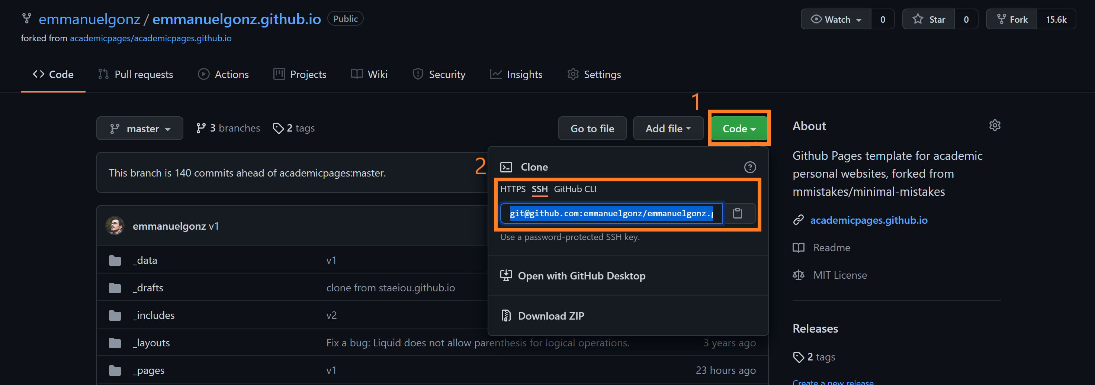Go to the Actions tab
This screenshot has width=1095, height=385.
[224, 74]
